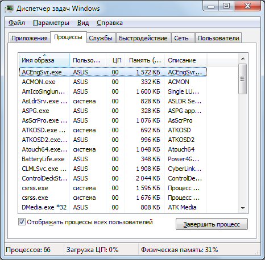Click the ASLDR Se description cell
This screenshot has width=265, height=260.
tap(185, 101)
